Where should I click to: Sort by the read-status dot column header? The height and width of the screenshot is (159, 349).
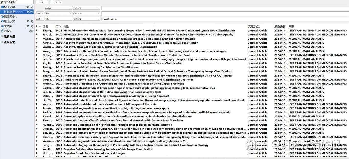click(x=37, y=26)
